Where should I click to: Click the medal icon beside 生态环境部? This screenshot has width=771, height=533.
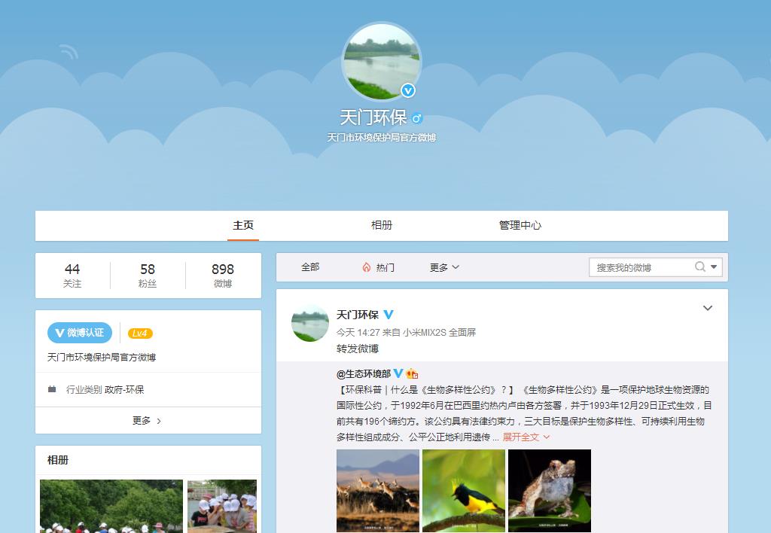coord(412,373)
